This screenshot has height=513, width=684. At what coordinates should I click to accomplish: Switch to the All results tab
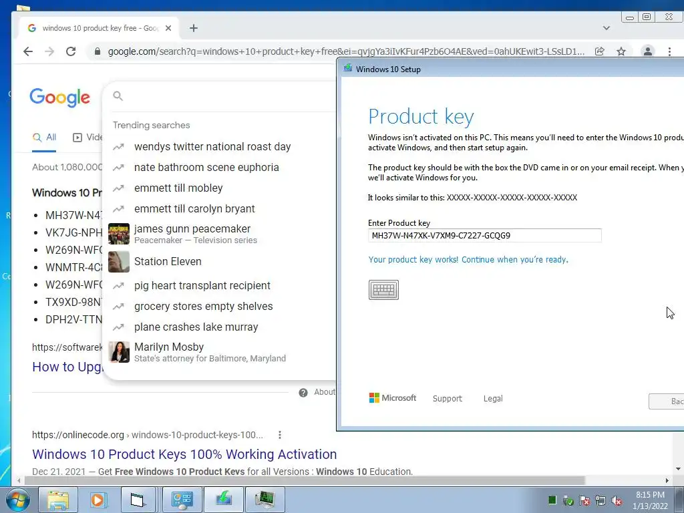tap(45, 138)
